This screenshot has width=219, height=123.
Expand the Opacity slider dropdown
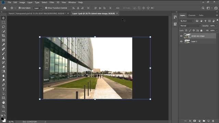coord(217,26)
